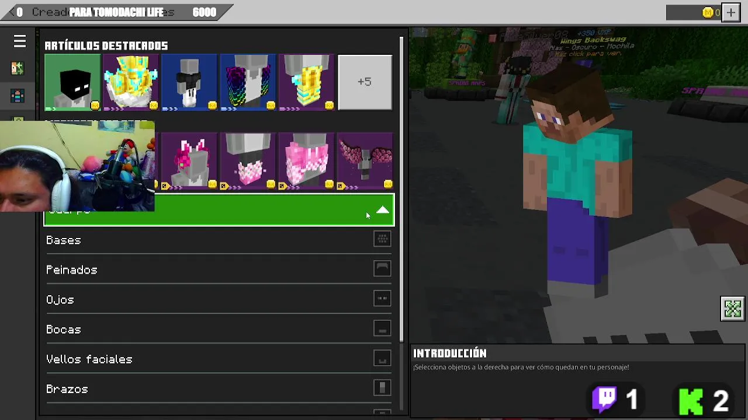Viewport: 748px width, 420px height.
Task: Click the Bocas mouth icon
Action: pyautogui.click(x=382, y=328)
